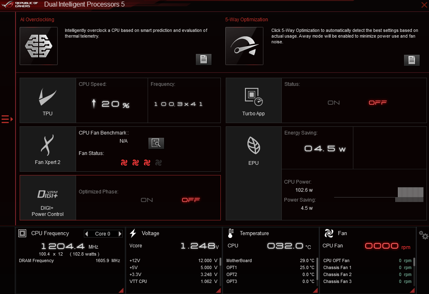The height and width of the screenshot is (294, 429).
Task: Switch Optimized Phase to ON
Action: (x=147, y=200)
